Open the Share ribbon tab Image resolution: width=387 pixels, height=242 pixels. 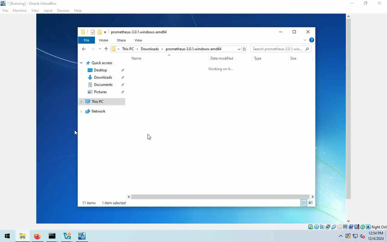pyautogui.click(x=121, y=40)
